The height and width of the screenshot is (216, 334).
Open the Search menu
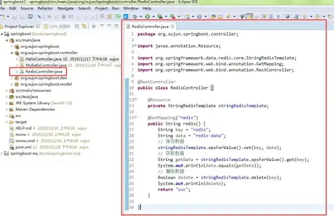pyautogui.click(x=84, y=9)
